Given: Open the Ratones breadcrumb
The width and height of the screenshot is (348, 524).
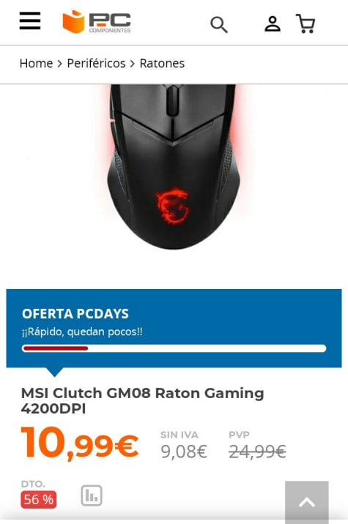Looking at the screenshot, I should [162, 63].
